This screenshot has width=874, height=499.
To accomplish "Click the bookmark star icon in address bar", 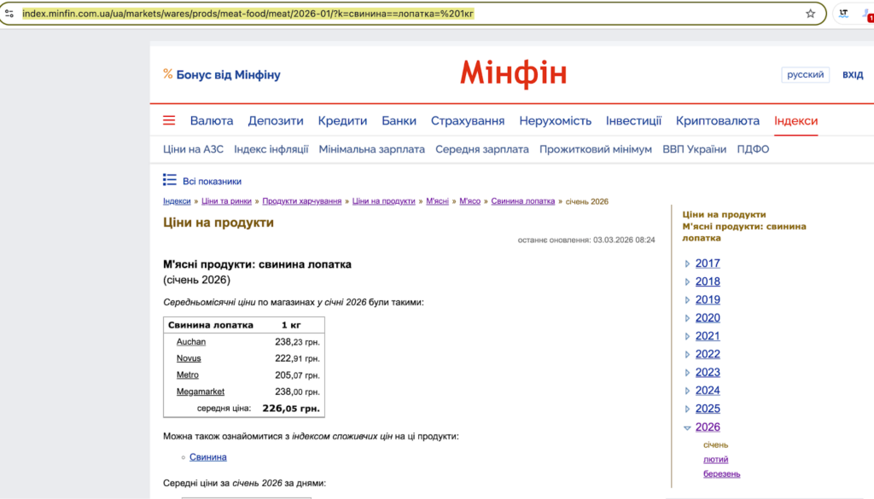I will pos(810,14).
